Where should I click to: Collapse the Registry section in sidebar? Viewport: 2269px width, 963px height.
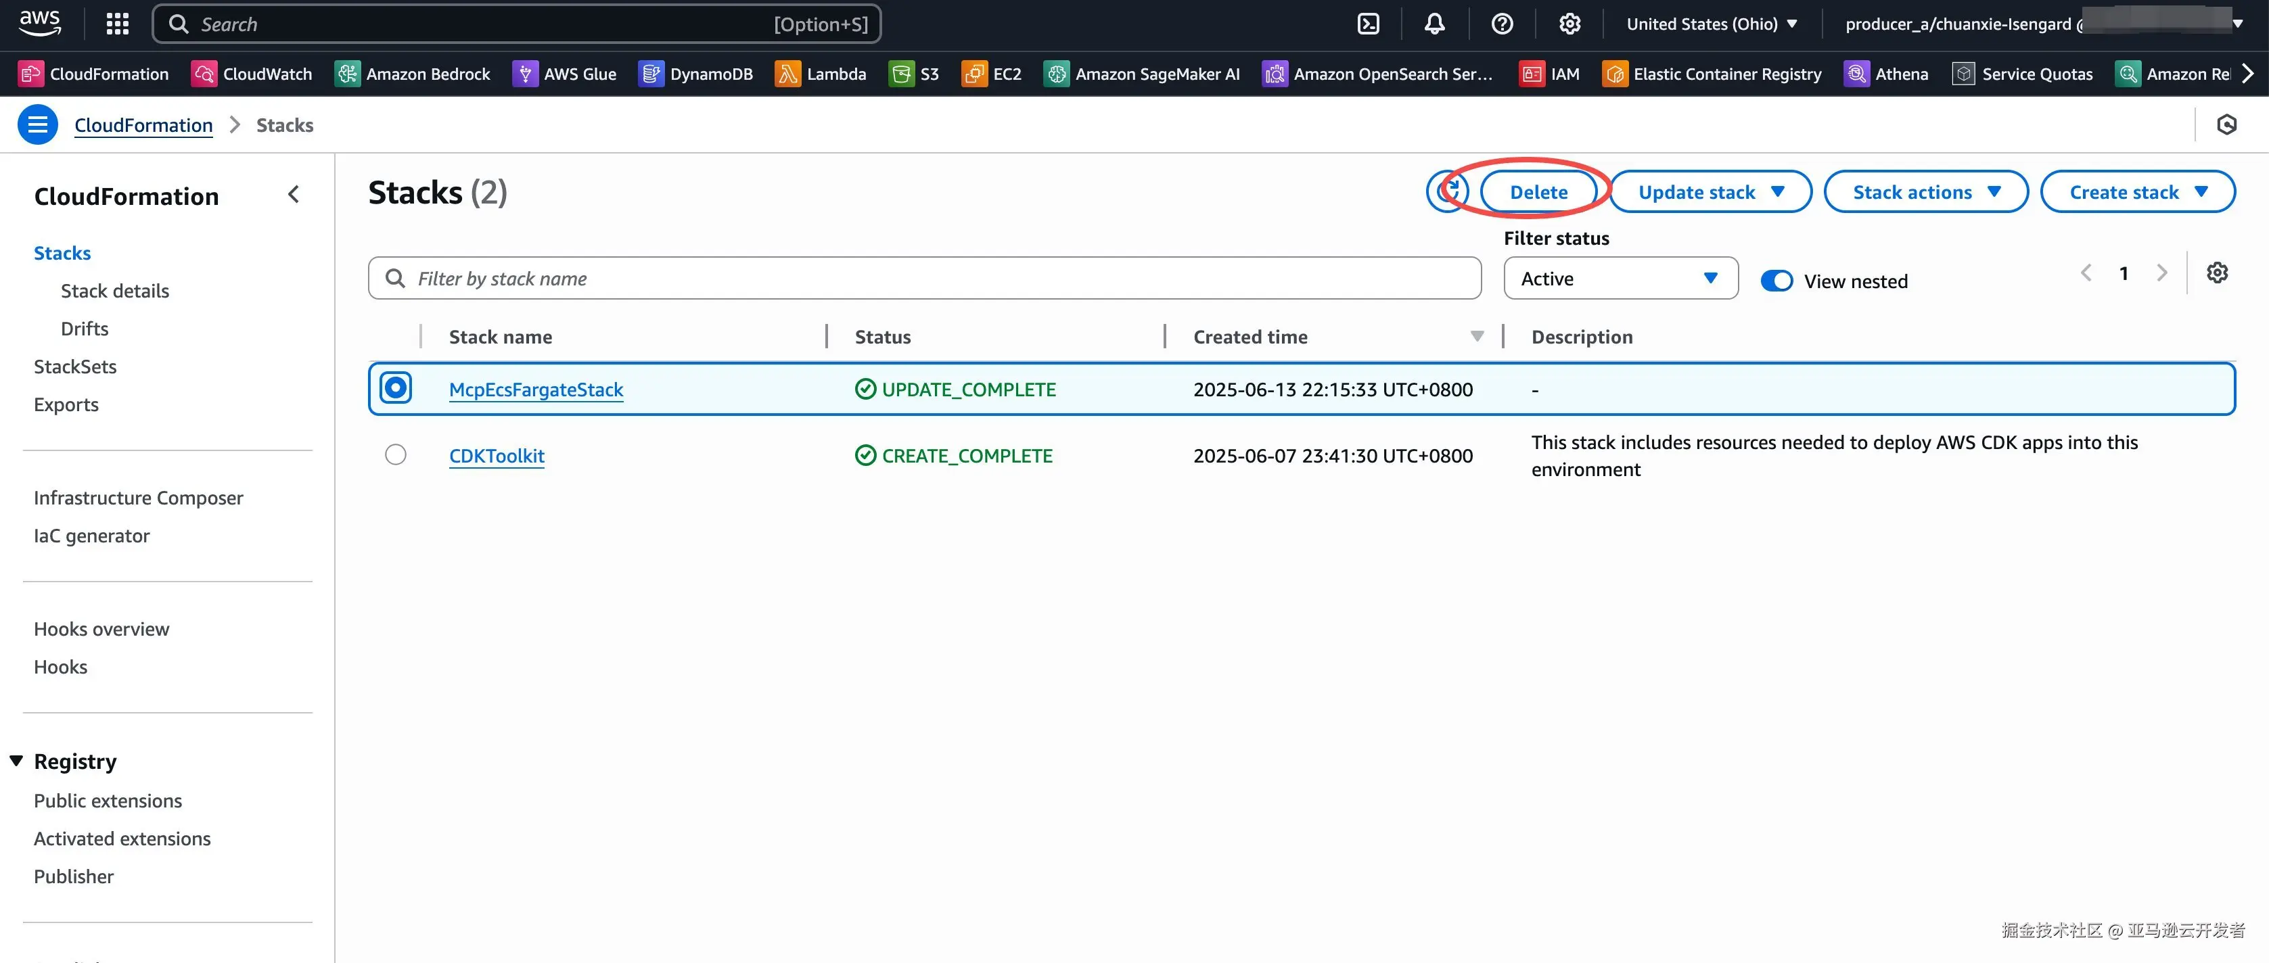17,761
